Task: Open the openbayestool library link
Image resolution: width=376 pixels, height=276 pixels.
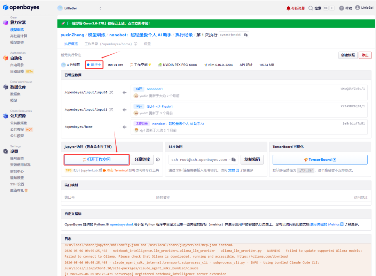Action: [122, 225]
